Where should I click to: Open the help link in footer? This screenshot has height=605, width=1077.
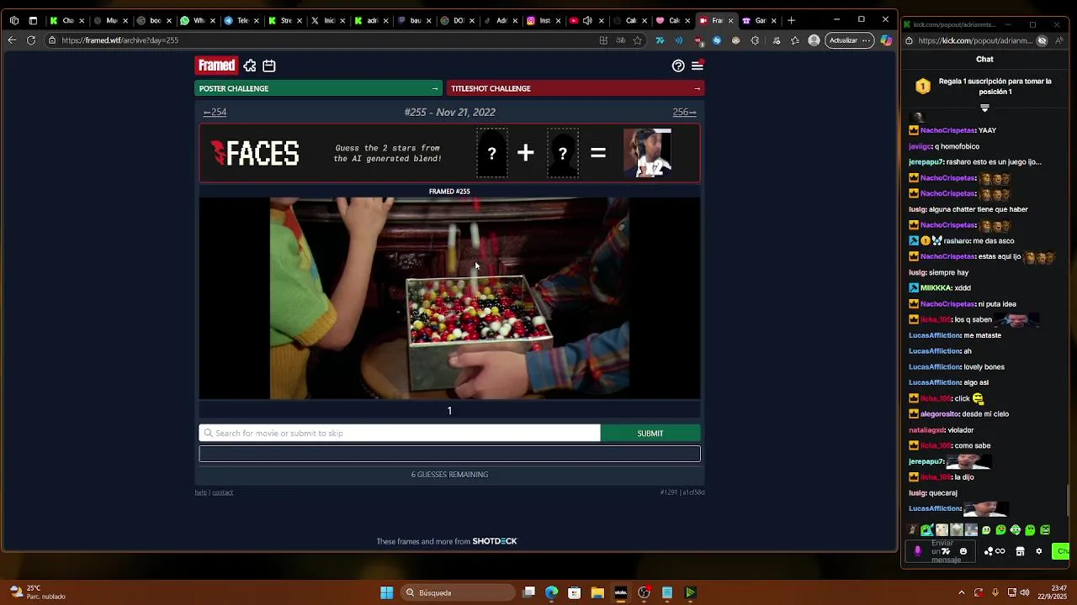click(x=200, y=492)
